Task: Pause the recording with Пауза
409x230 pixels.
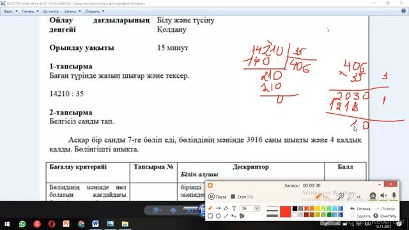Action: pos(217,197)
